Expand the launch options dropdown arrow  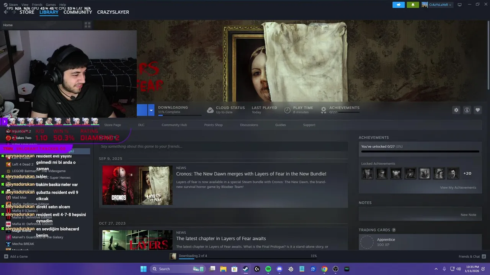pos(151,110)
